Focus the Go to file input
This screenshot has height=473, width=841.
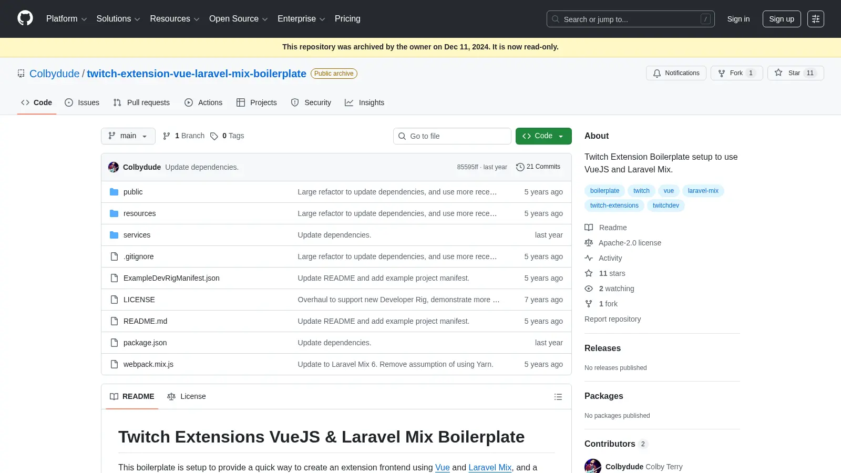click(452, 136)
